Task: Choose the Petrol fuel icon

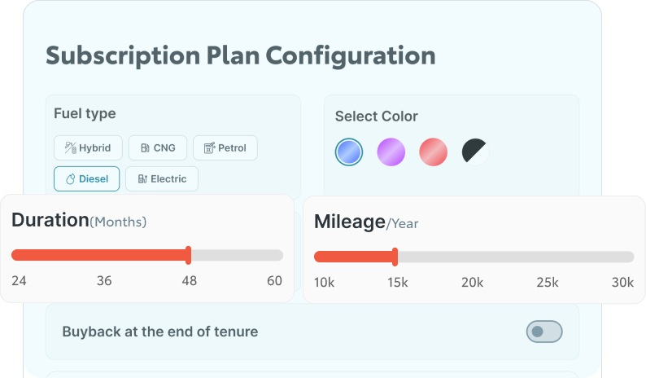Action: point(209,148)
